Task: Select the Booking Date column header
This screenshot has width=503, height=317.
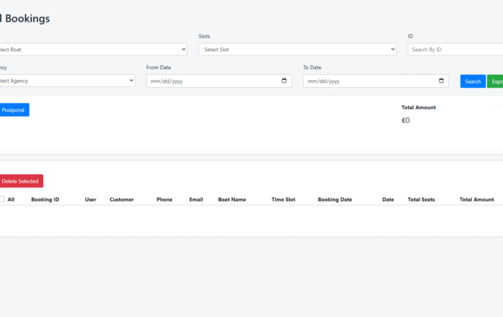Action: (x=335, y=199)
